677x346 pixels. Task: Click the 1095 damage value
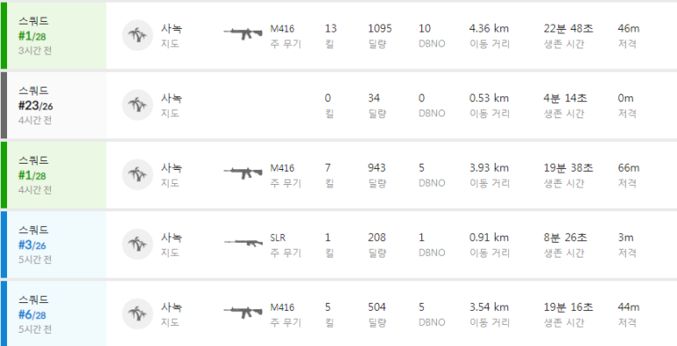tap(380, 29)
